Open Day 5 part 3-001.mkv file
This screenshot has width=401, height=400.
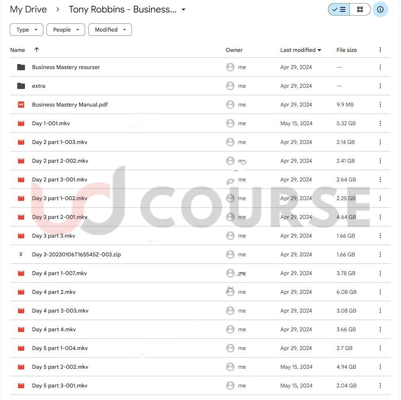[60, 386]
